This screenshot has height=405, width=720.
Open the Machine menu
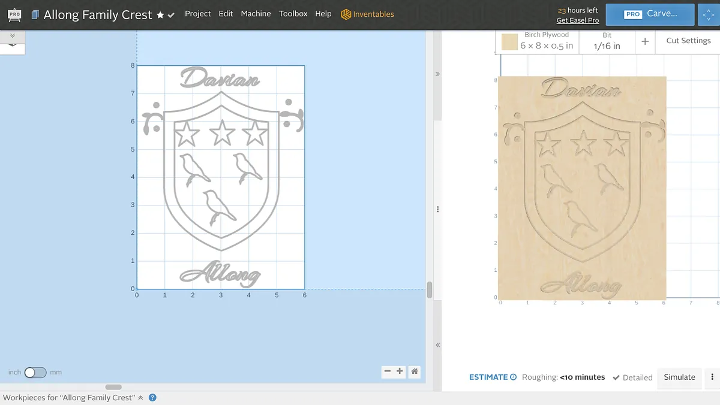256,14
